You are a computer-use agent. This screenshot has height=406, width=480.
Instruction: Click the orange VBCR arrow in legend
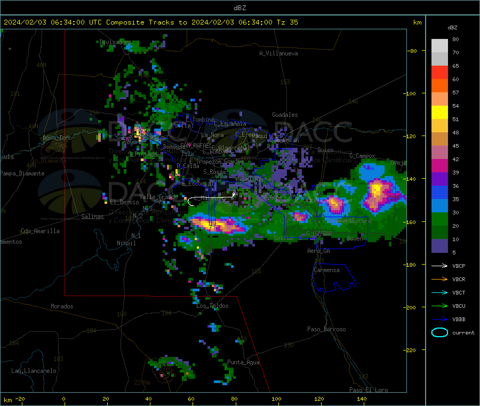pyautogui.click(x=439, y=279)
